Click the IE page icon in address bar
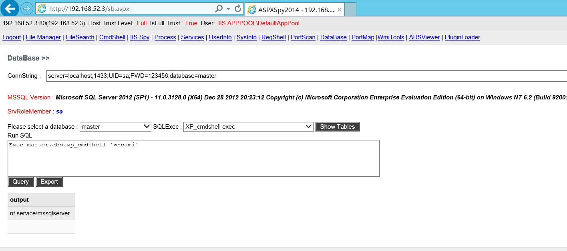This screenshot has width=567, height=251. 42,8
